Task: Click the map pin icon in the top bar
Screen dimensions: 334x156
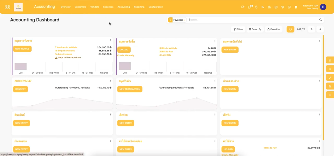Action: point(296,7)
